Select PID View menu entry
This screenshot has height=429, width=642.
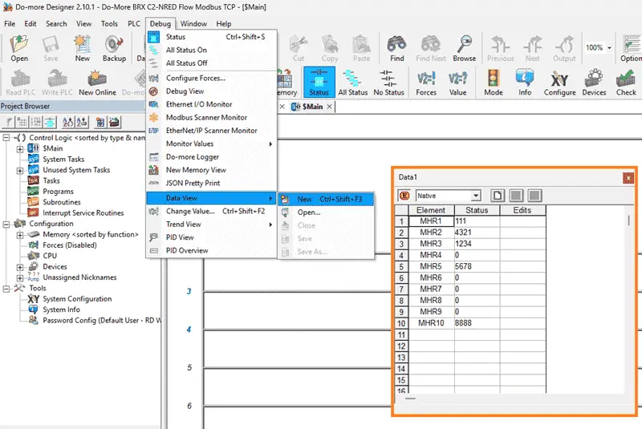(211, 237)
